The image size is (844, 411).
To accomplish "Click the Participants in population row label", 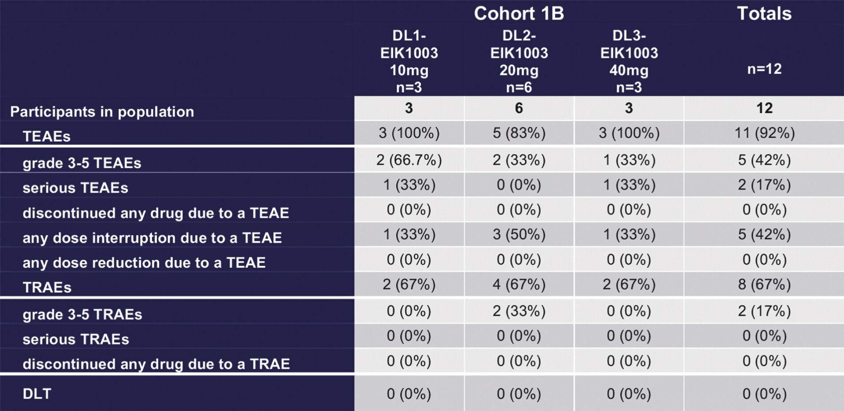I will tap(102, 111).
